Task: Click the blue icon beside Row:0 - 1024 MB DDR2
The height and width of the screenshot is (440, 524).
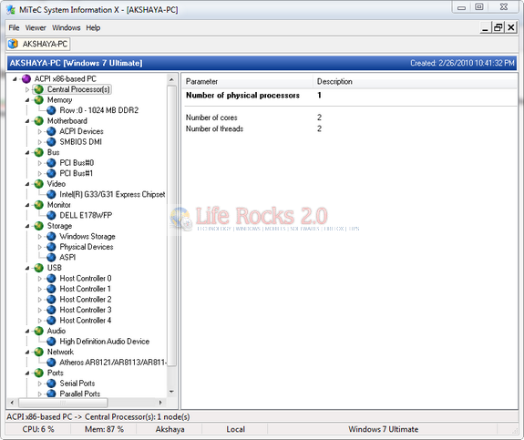Action: coord(51,110)
